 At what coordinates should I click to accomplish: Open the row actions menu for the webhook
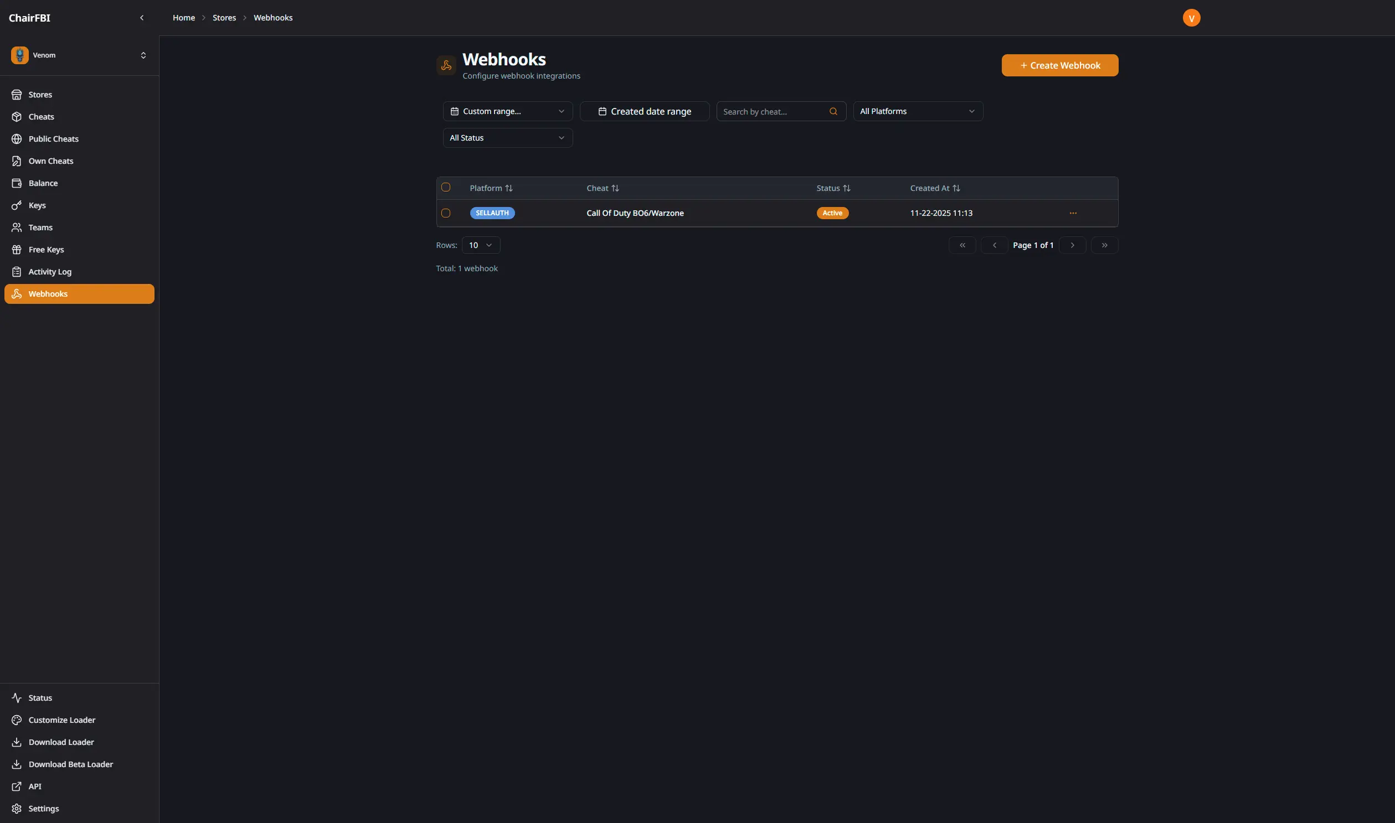1073,213
